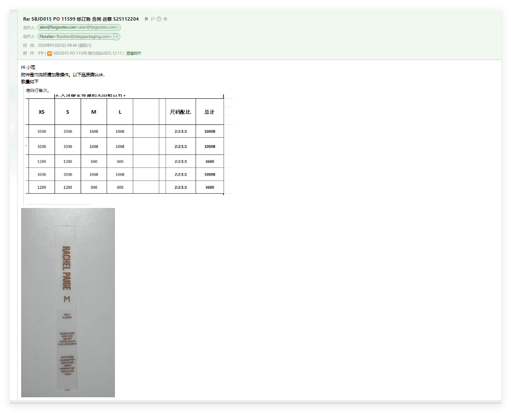The image size is (511, 413).
Task: Click the print icon next to subject
Action: coord(165,19)
